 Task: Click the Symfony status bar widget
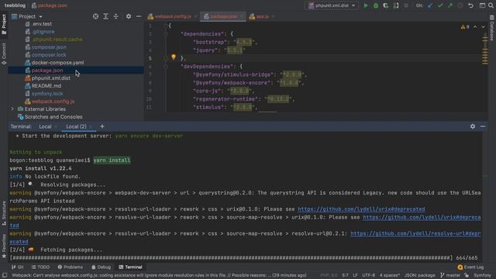tap(482, 276)
